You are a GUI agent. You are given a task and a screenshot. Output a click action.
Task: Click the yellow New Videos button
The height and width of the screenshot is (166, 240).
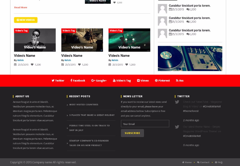[26, 20]
